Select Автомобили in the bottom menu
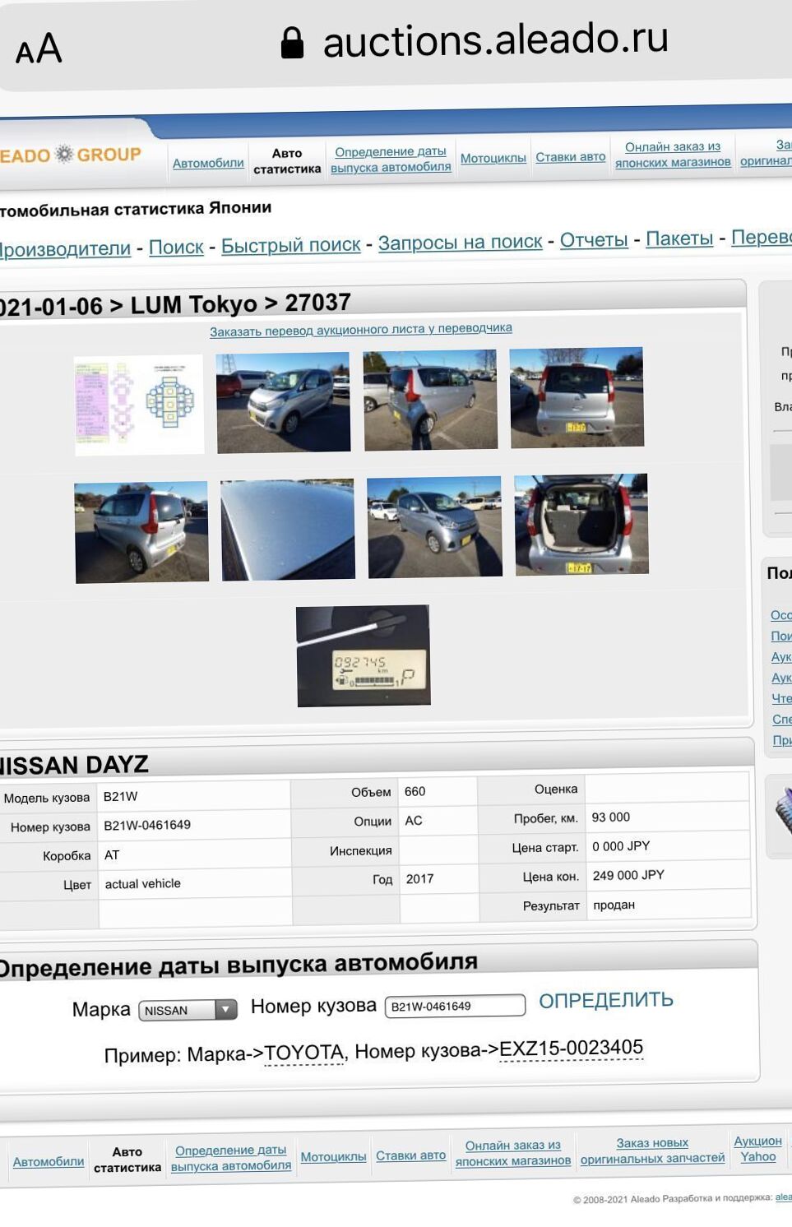The image size is (792, 1227). 49,1161
